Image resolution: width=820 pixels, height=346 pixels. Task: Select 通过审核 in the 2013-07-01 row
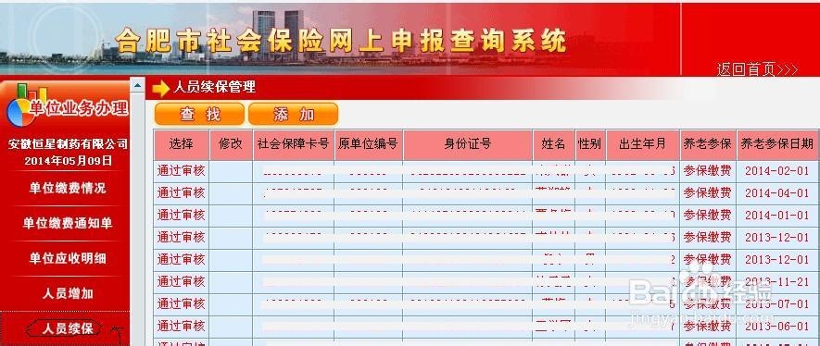tap(181, 303)
